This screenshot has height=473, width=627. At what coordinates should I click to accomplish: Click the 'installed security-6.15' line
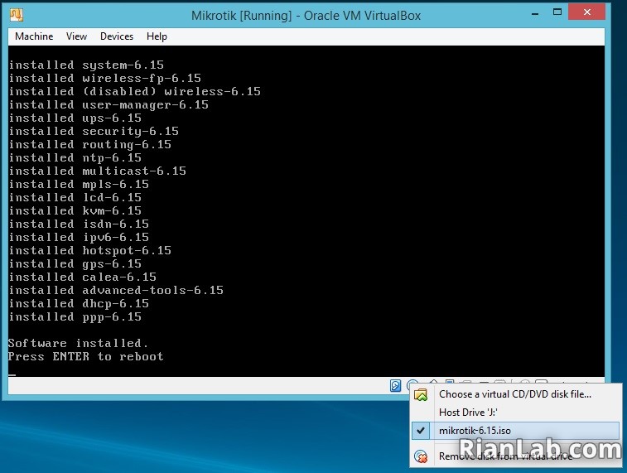click(x=94, y=131)
